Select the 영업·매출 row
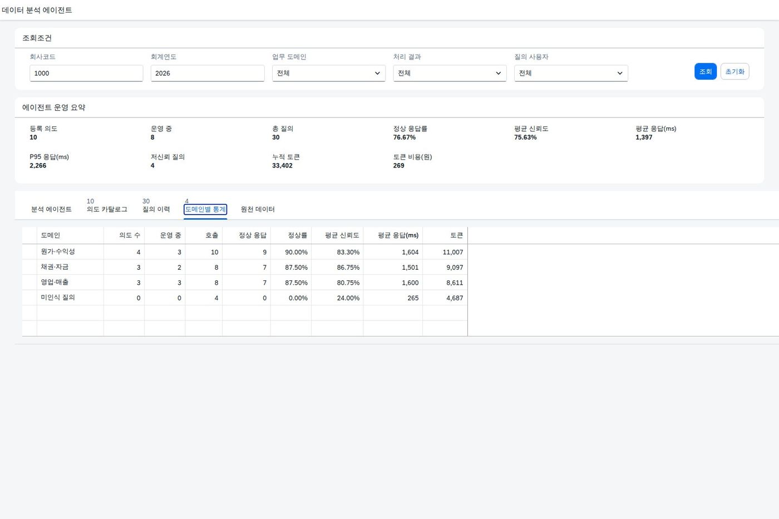779x519 pixels. 245,283
